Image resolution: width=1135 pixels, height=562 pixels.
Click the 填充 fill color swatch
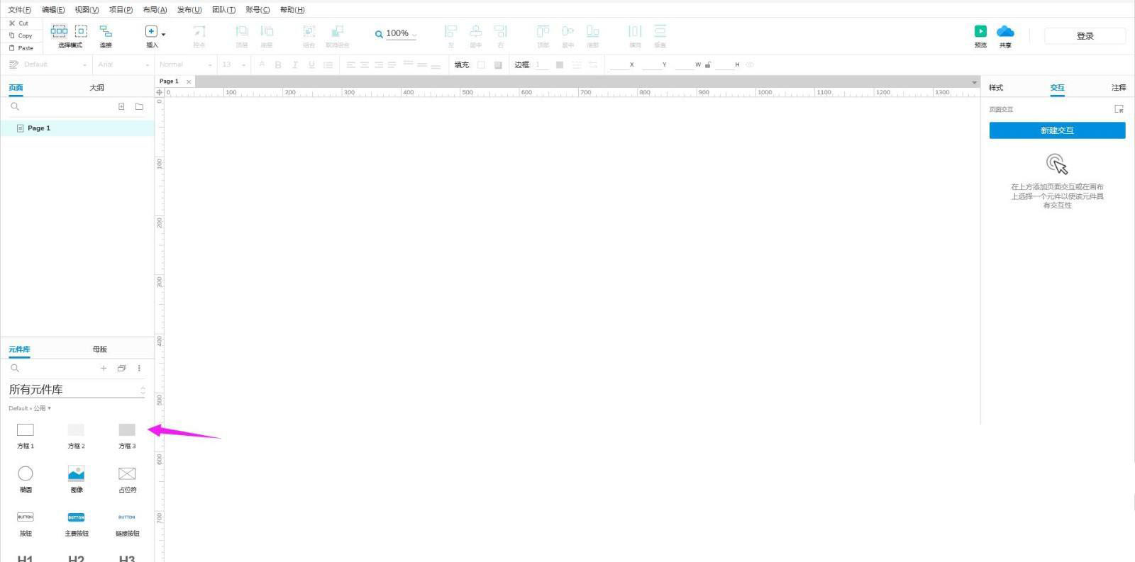coord(481,64)
